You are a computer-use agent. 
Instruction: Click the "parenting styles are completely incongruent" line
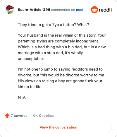click(58, 41)
